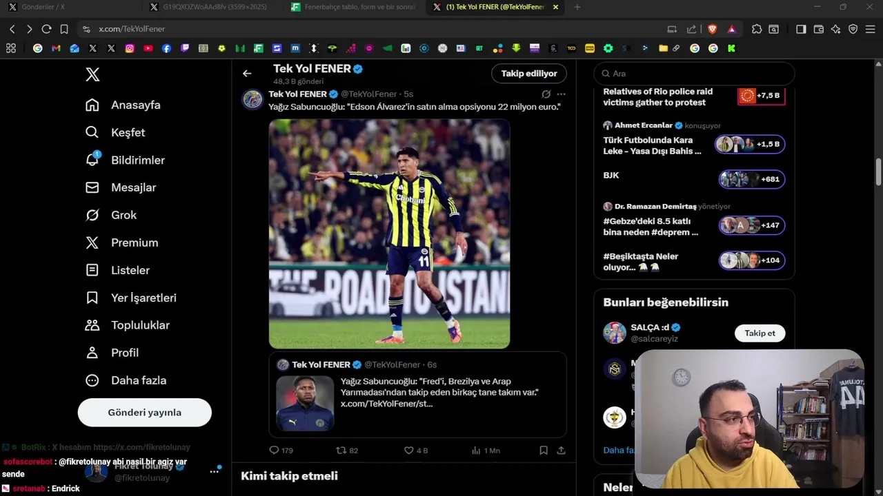Open the Gebze'deki 8.5 katlı space

click(694, 220)
